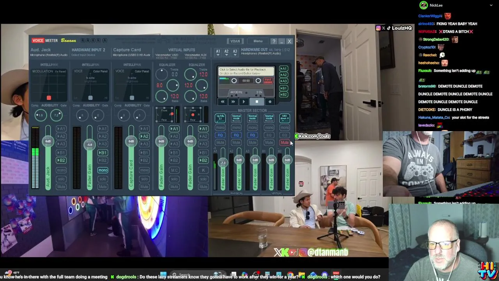Disable A2 routing on Capture Card strip
Image resolution: width=499 pixels, height=281 pixels.
tap(145, 137)
